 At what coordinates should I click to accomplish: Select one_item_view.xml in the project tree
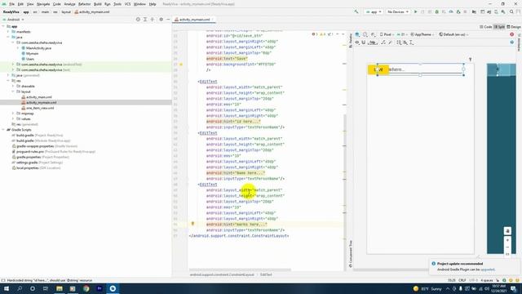click(x=40, y=108)
